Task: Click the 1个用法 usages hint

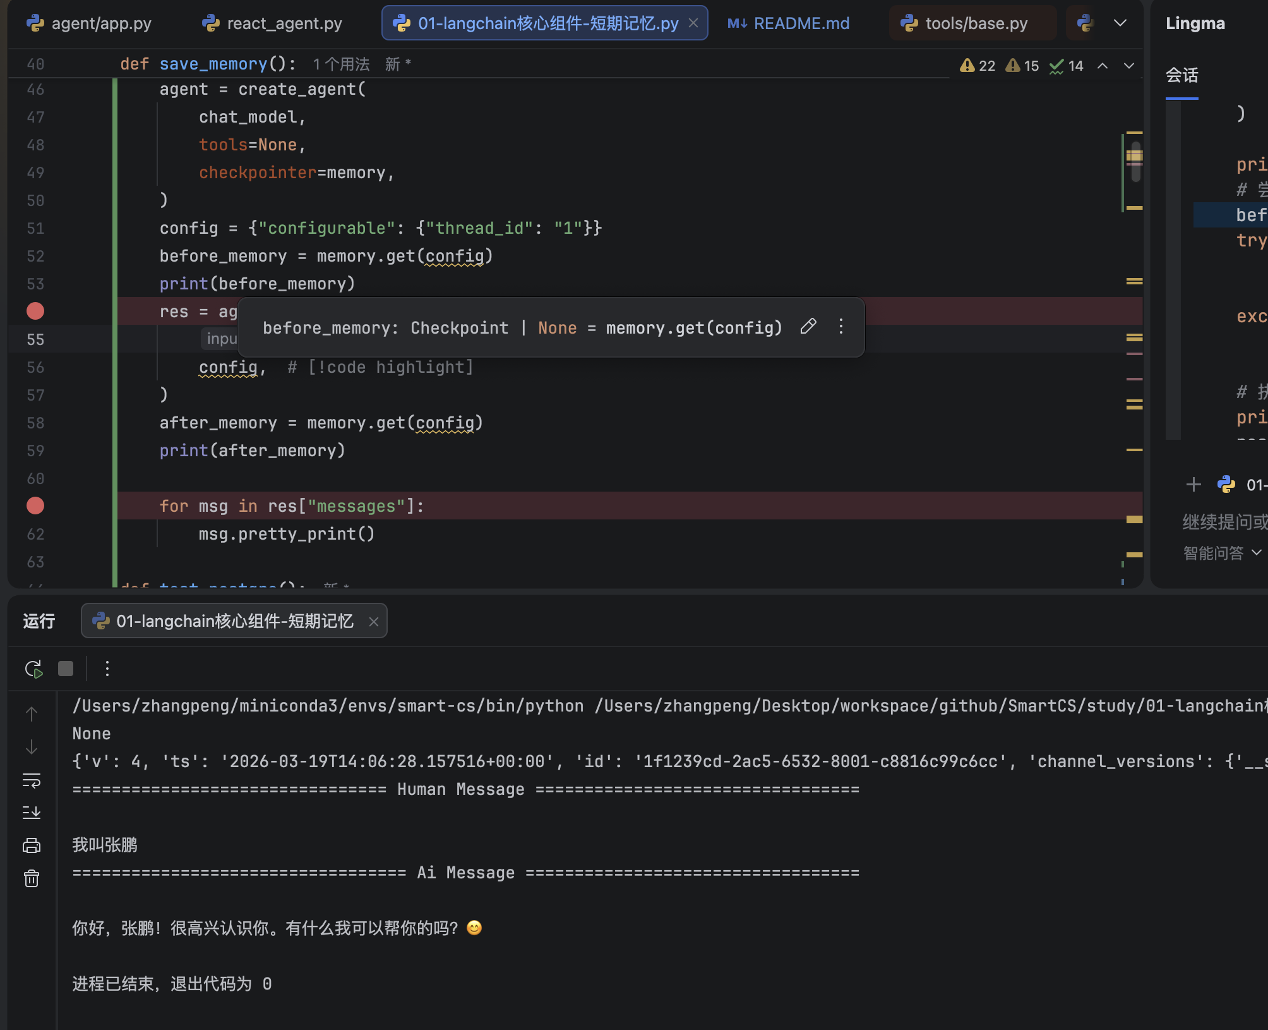Action: click(x=341, y=64)
